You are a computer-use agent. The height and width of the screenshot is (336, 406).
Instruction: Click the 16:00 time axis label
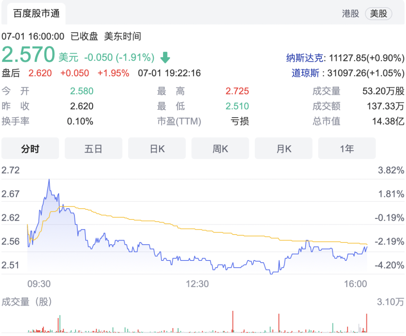pos(356,284)
